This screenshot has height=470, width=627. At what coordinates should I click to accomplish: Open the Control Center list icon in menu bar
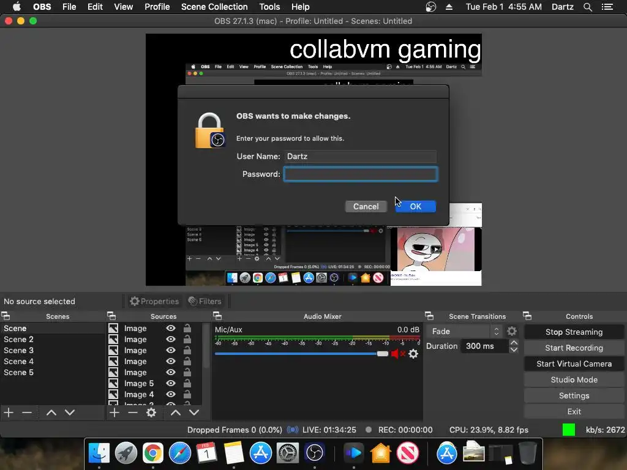point(607,7)
